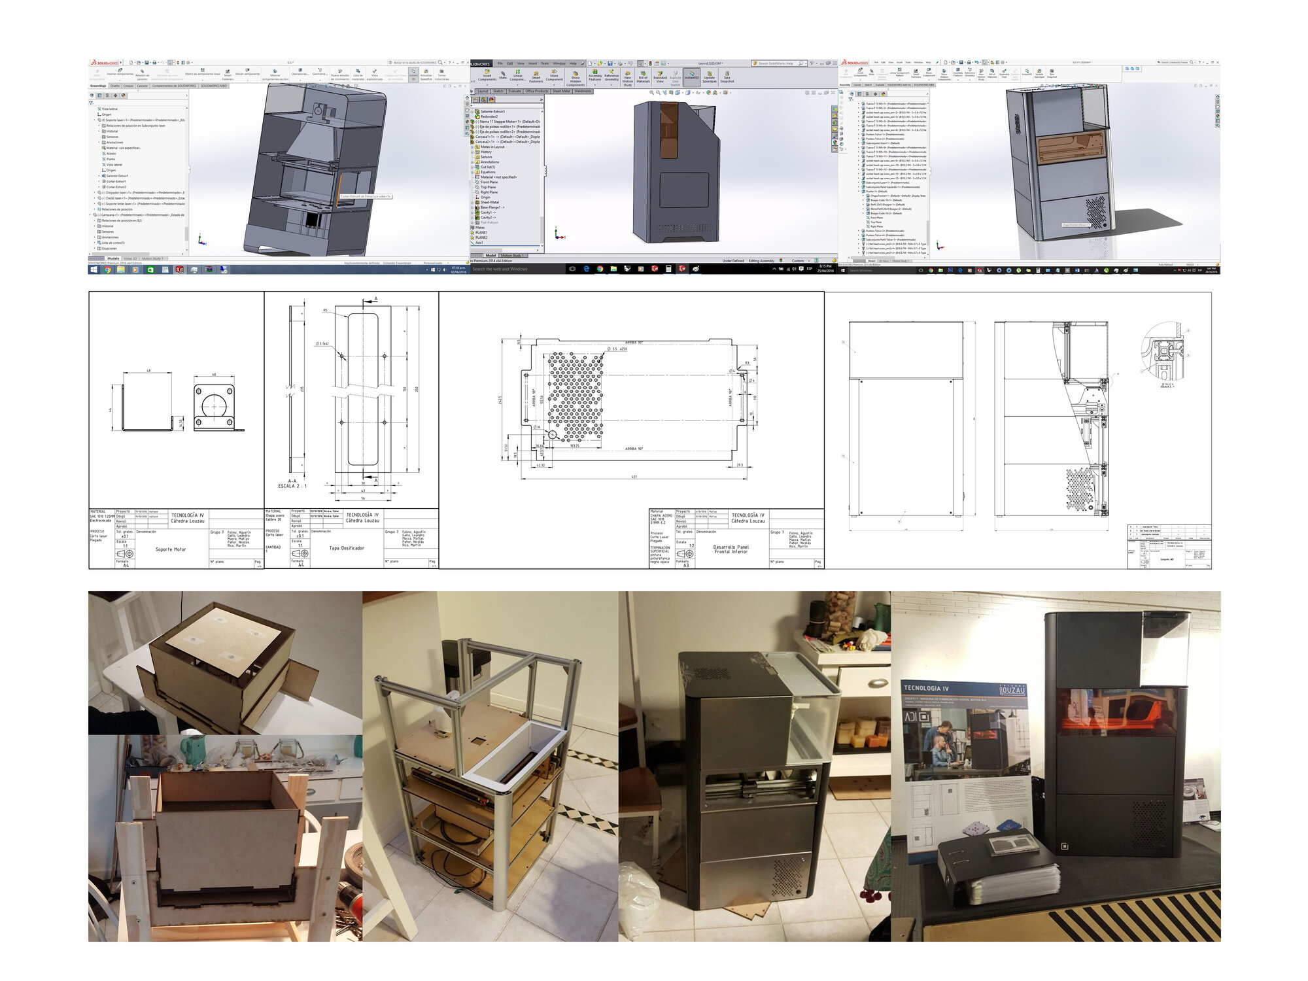Open Assembly Features in middle SolidWorks window
This screenshot has width=1308, height=981.
tap(595, 75)
